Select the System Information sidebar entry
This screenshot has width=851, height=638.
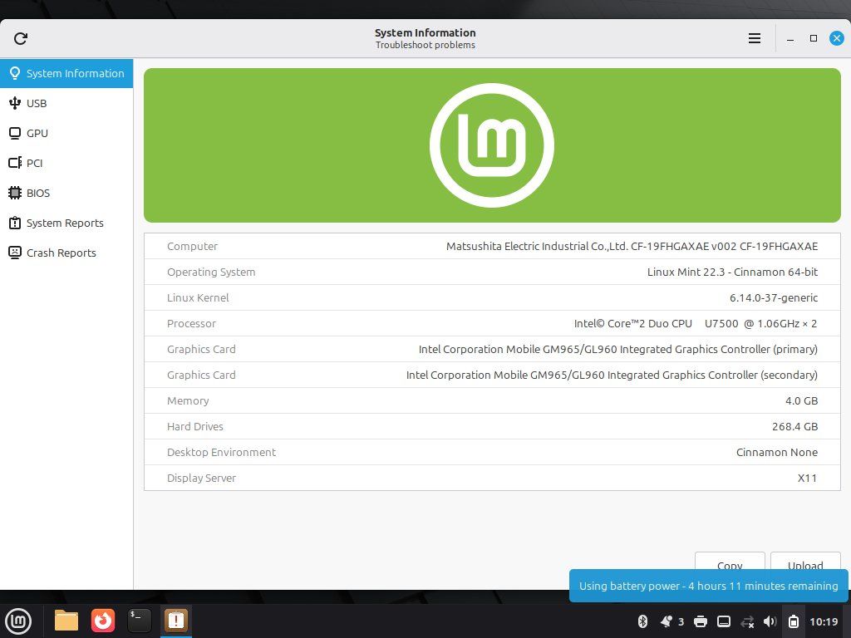pos(66,73)
